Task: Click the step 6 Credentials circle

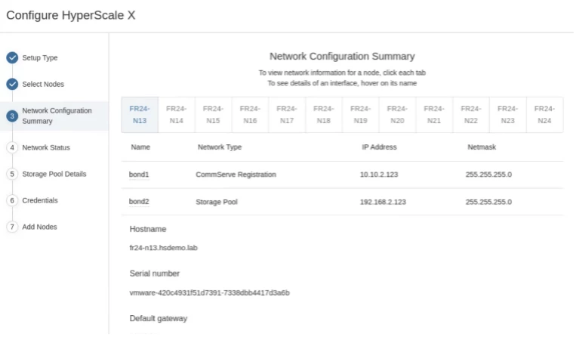Action: [12, 200]
